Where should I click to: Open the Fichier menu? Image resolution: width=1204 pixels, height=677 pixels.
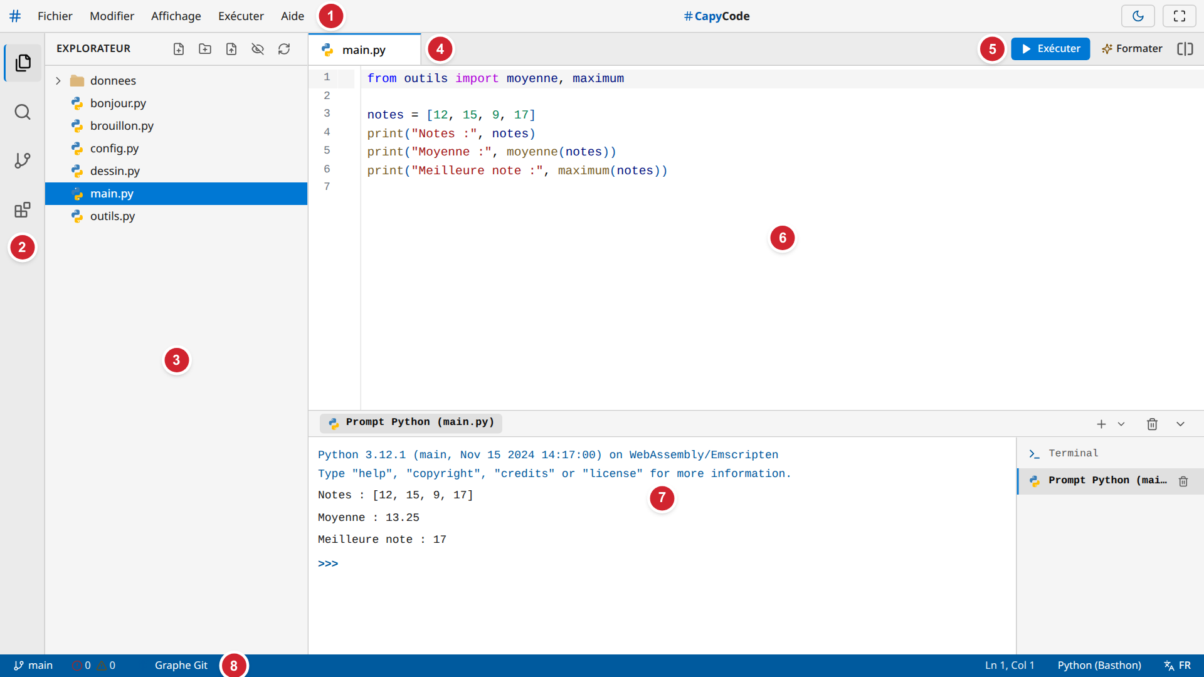55,16
